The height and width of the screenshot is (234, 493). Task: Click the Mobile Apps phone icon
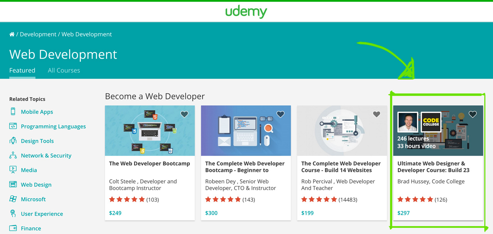pos(13,112)
